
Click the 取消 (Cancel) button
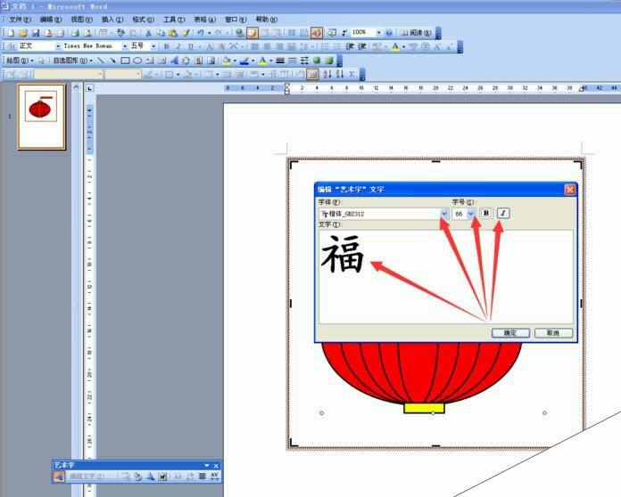[x=553, y=333]
